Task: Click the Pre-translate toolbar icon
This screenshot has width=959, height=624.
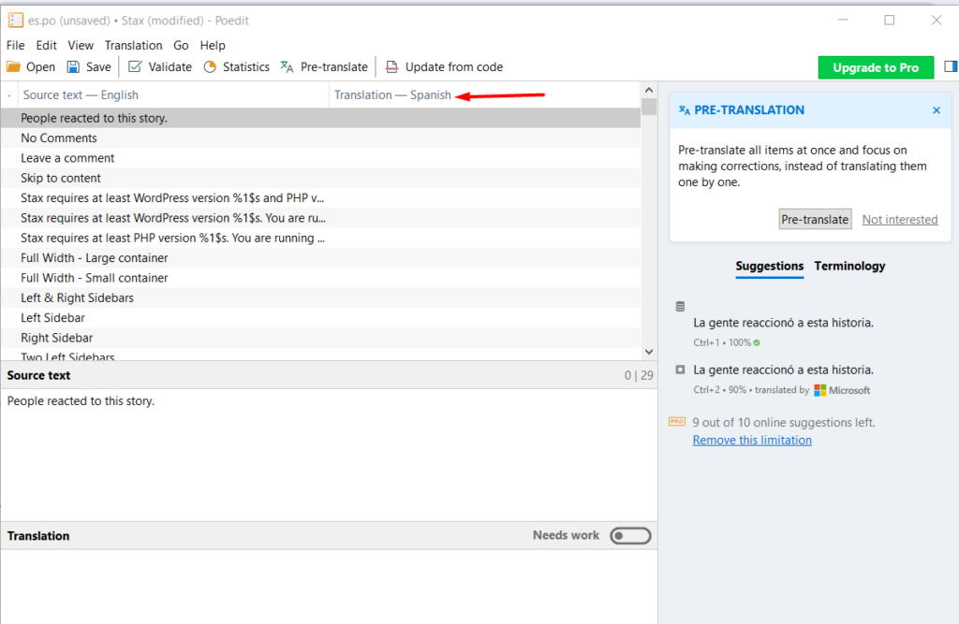Action: (x=287, y=66)
